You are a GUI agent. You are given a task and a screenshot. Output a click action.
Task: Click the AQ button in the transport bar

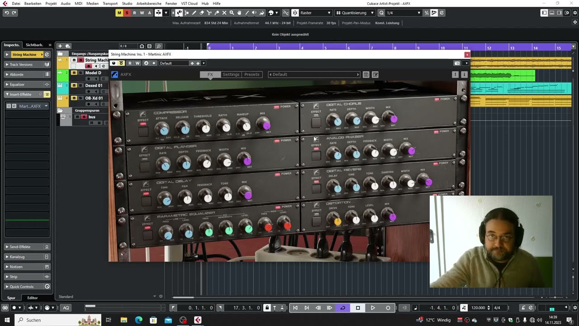tap(66, 308)
